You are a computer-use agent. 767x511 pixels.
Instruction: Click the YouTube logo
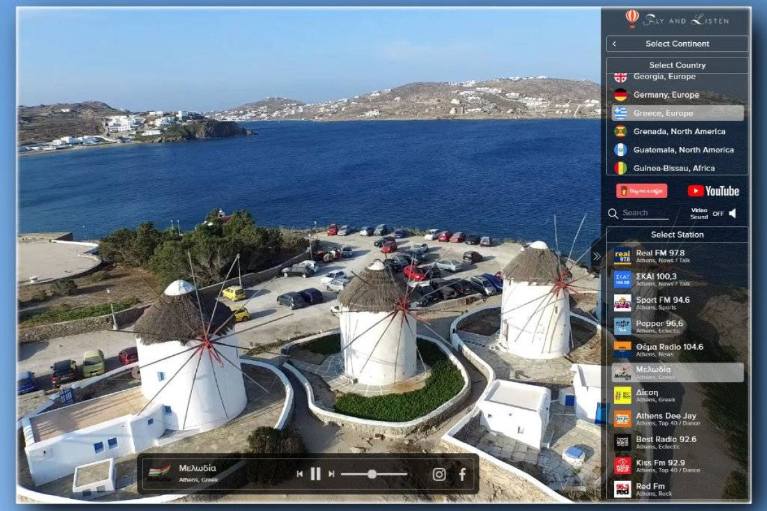[713, 191]
